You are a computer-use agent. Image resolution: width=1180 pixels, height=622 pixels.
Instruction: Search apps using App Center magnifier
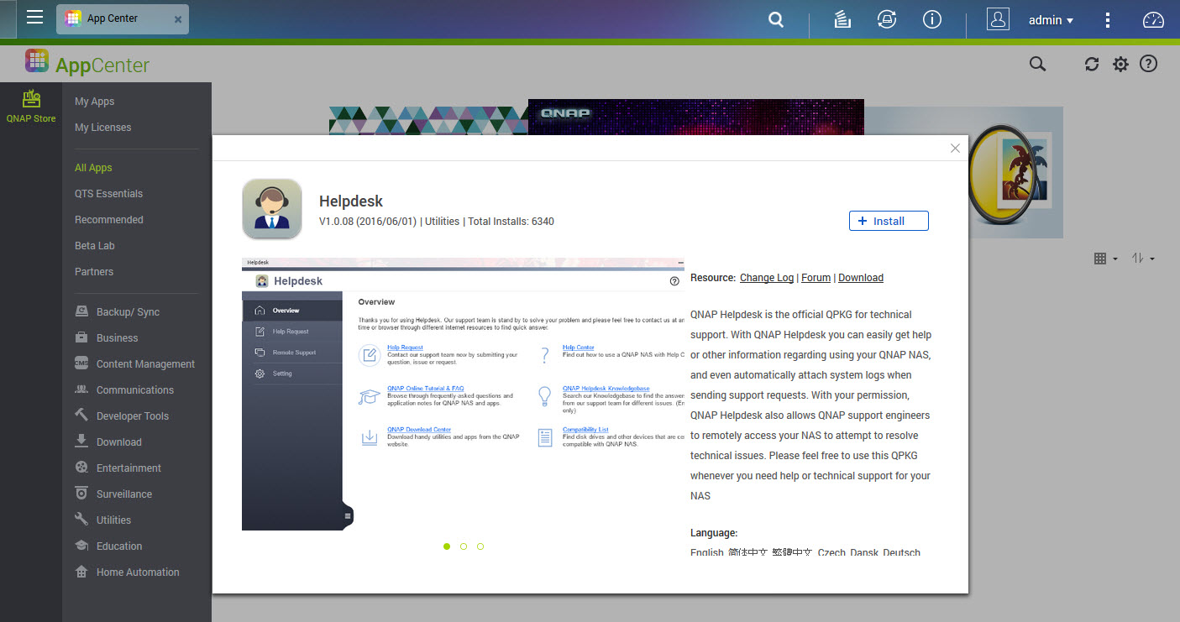pos(1037,65)
